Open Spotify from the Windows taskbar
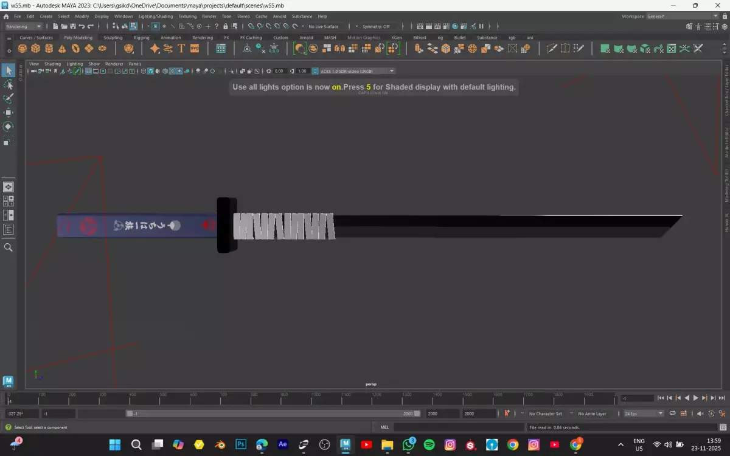Screen dimensions: 730x456 pos(429,445)
